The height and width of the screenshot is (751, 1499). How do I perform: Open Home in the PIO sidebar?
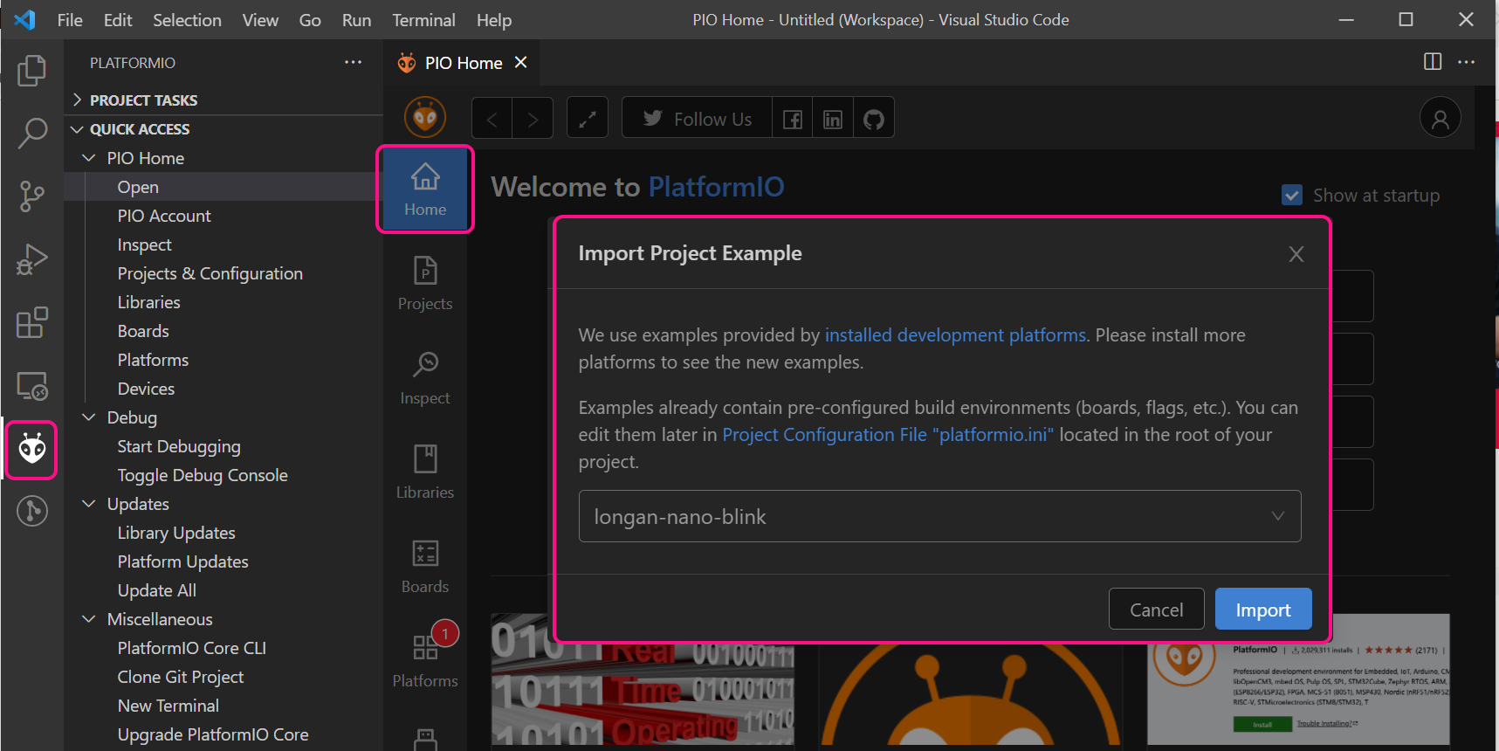(425, 189)
